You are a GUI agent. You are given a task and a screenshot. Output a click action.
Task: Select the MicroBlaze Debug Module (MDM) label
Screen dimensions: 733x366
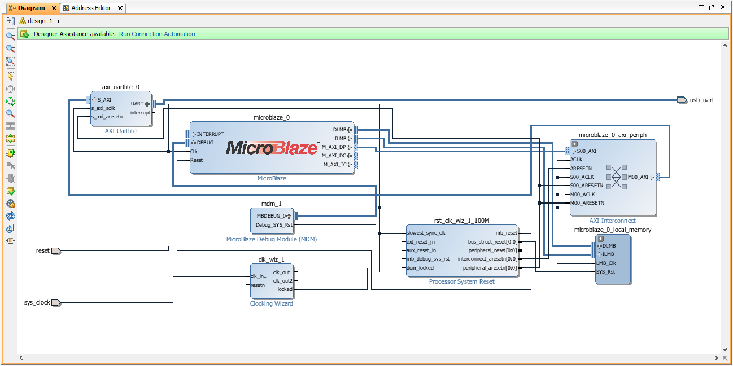tap(272, 239)
